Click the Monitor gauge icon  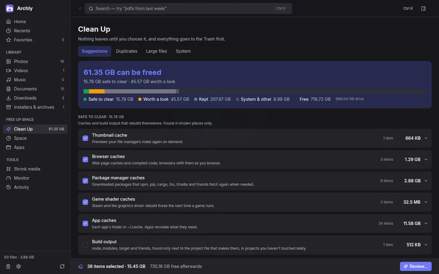8,178
